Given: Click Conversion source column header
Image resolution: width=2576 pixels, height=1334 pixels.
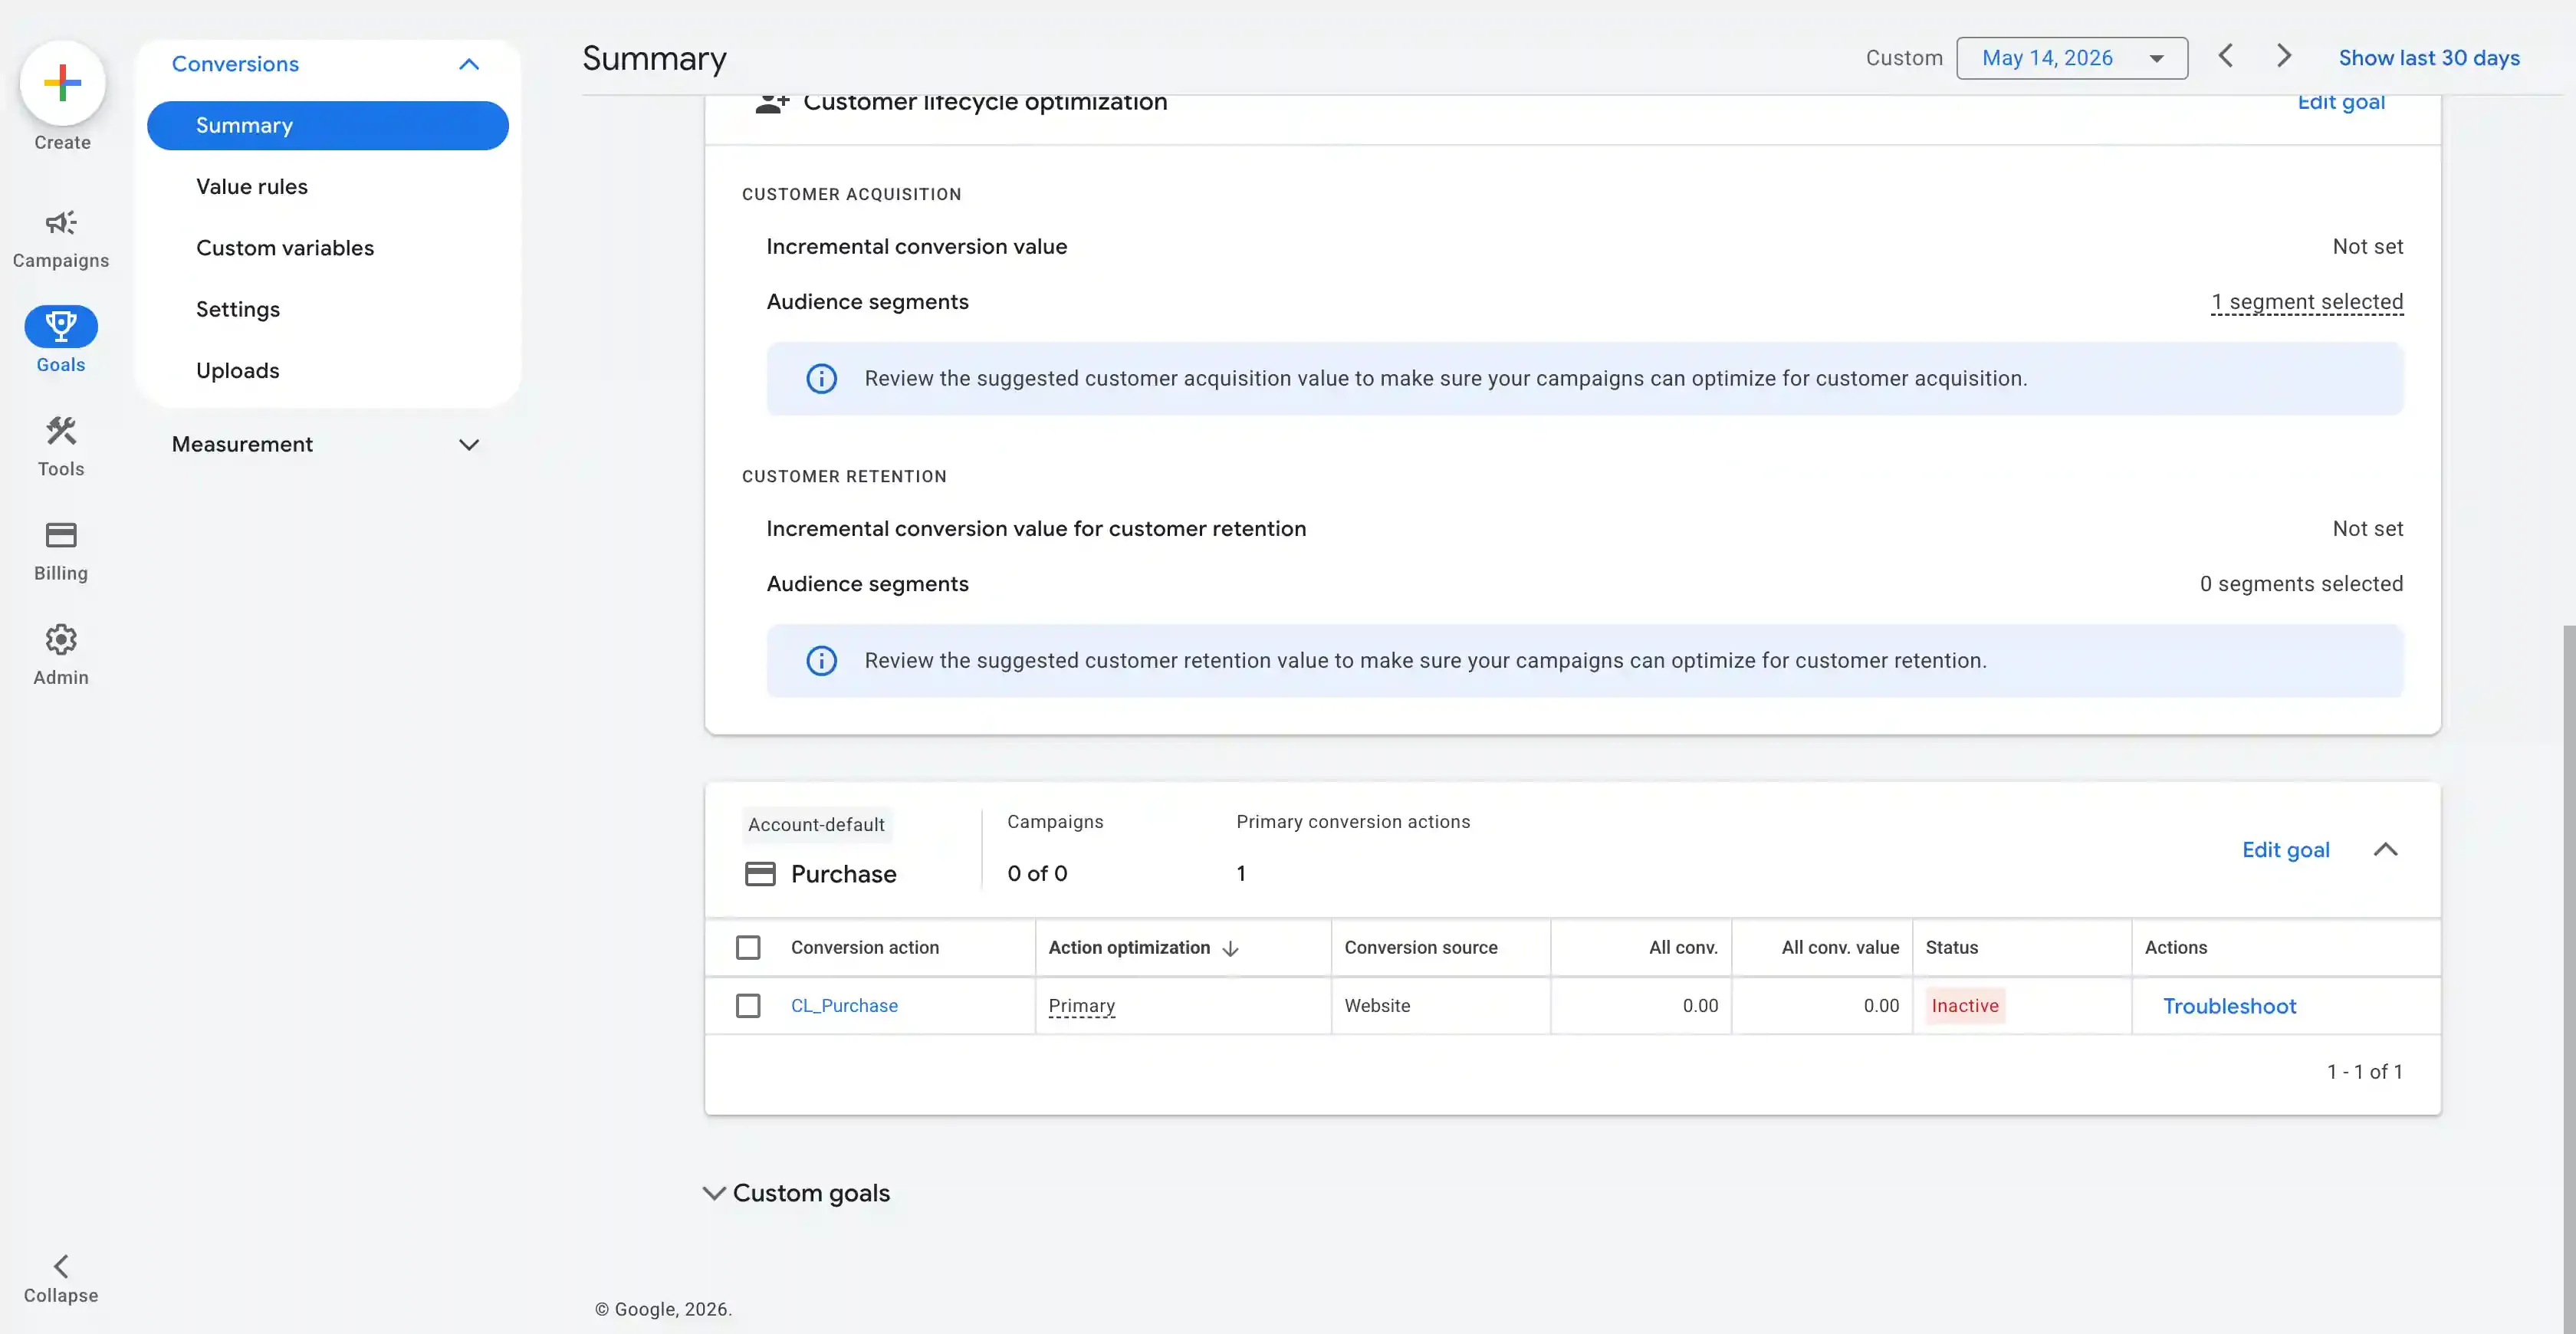Looking at the screenshot, I should click(x=1421, y=948).
